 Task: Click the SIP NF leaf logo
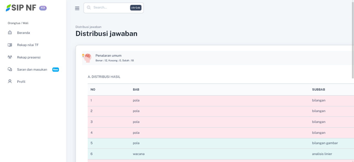tap(9, 8)
